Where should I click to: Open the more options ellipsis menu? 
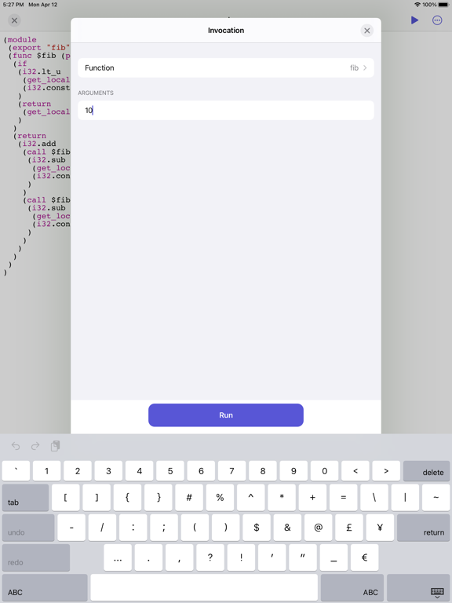pos(437,20)
